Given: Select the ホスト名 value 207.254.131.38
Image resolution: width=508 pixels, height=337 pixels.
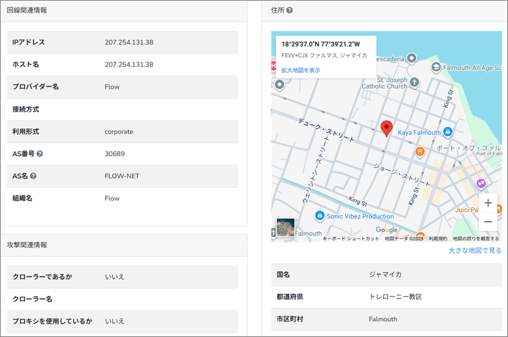Looking at the screenshot, I should pyautogui.click(x=129, y=65).
